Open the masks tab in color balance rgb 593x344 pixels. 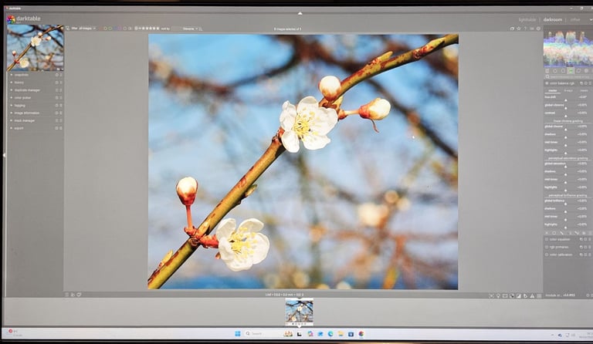(x=584, y=90)
